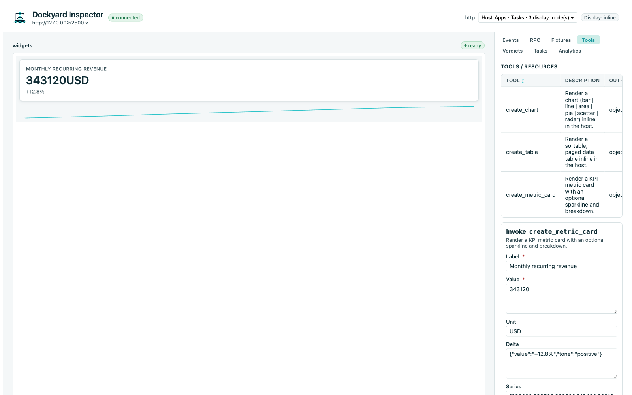632x395 pixels.
Task: Click the sparkline chart under the metric card
Action: point(249,112)
